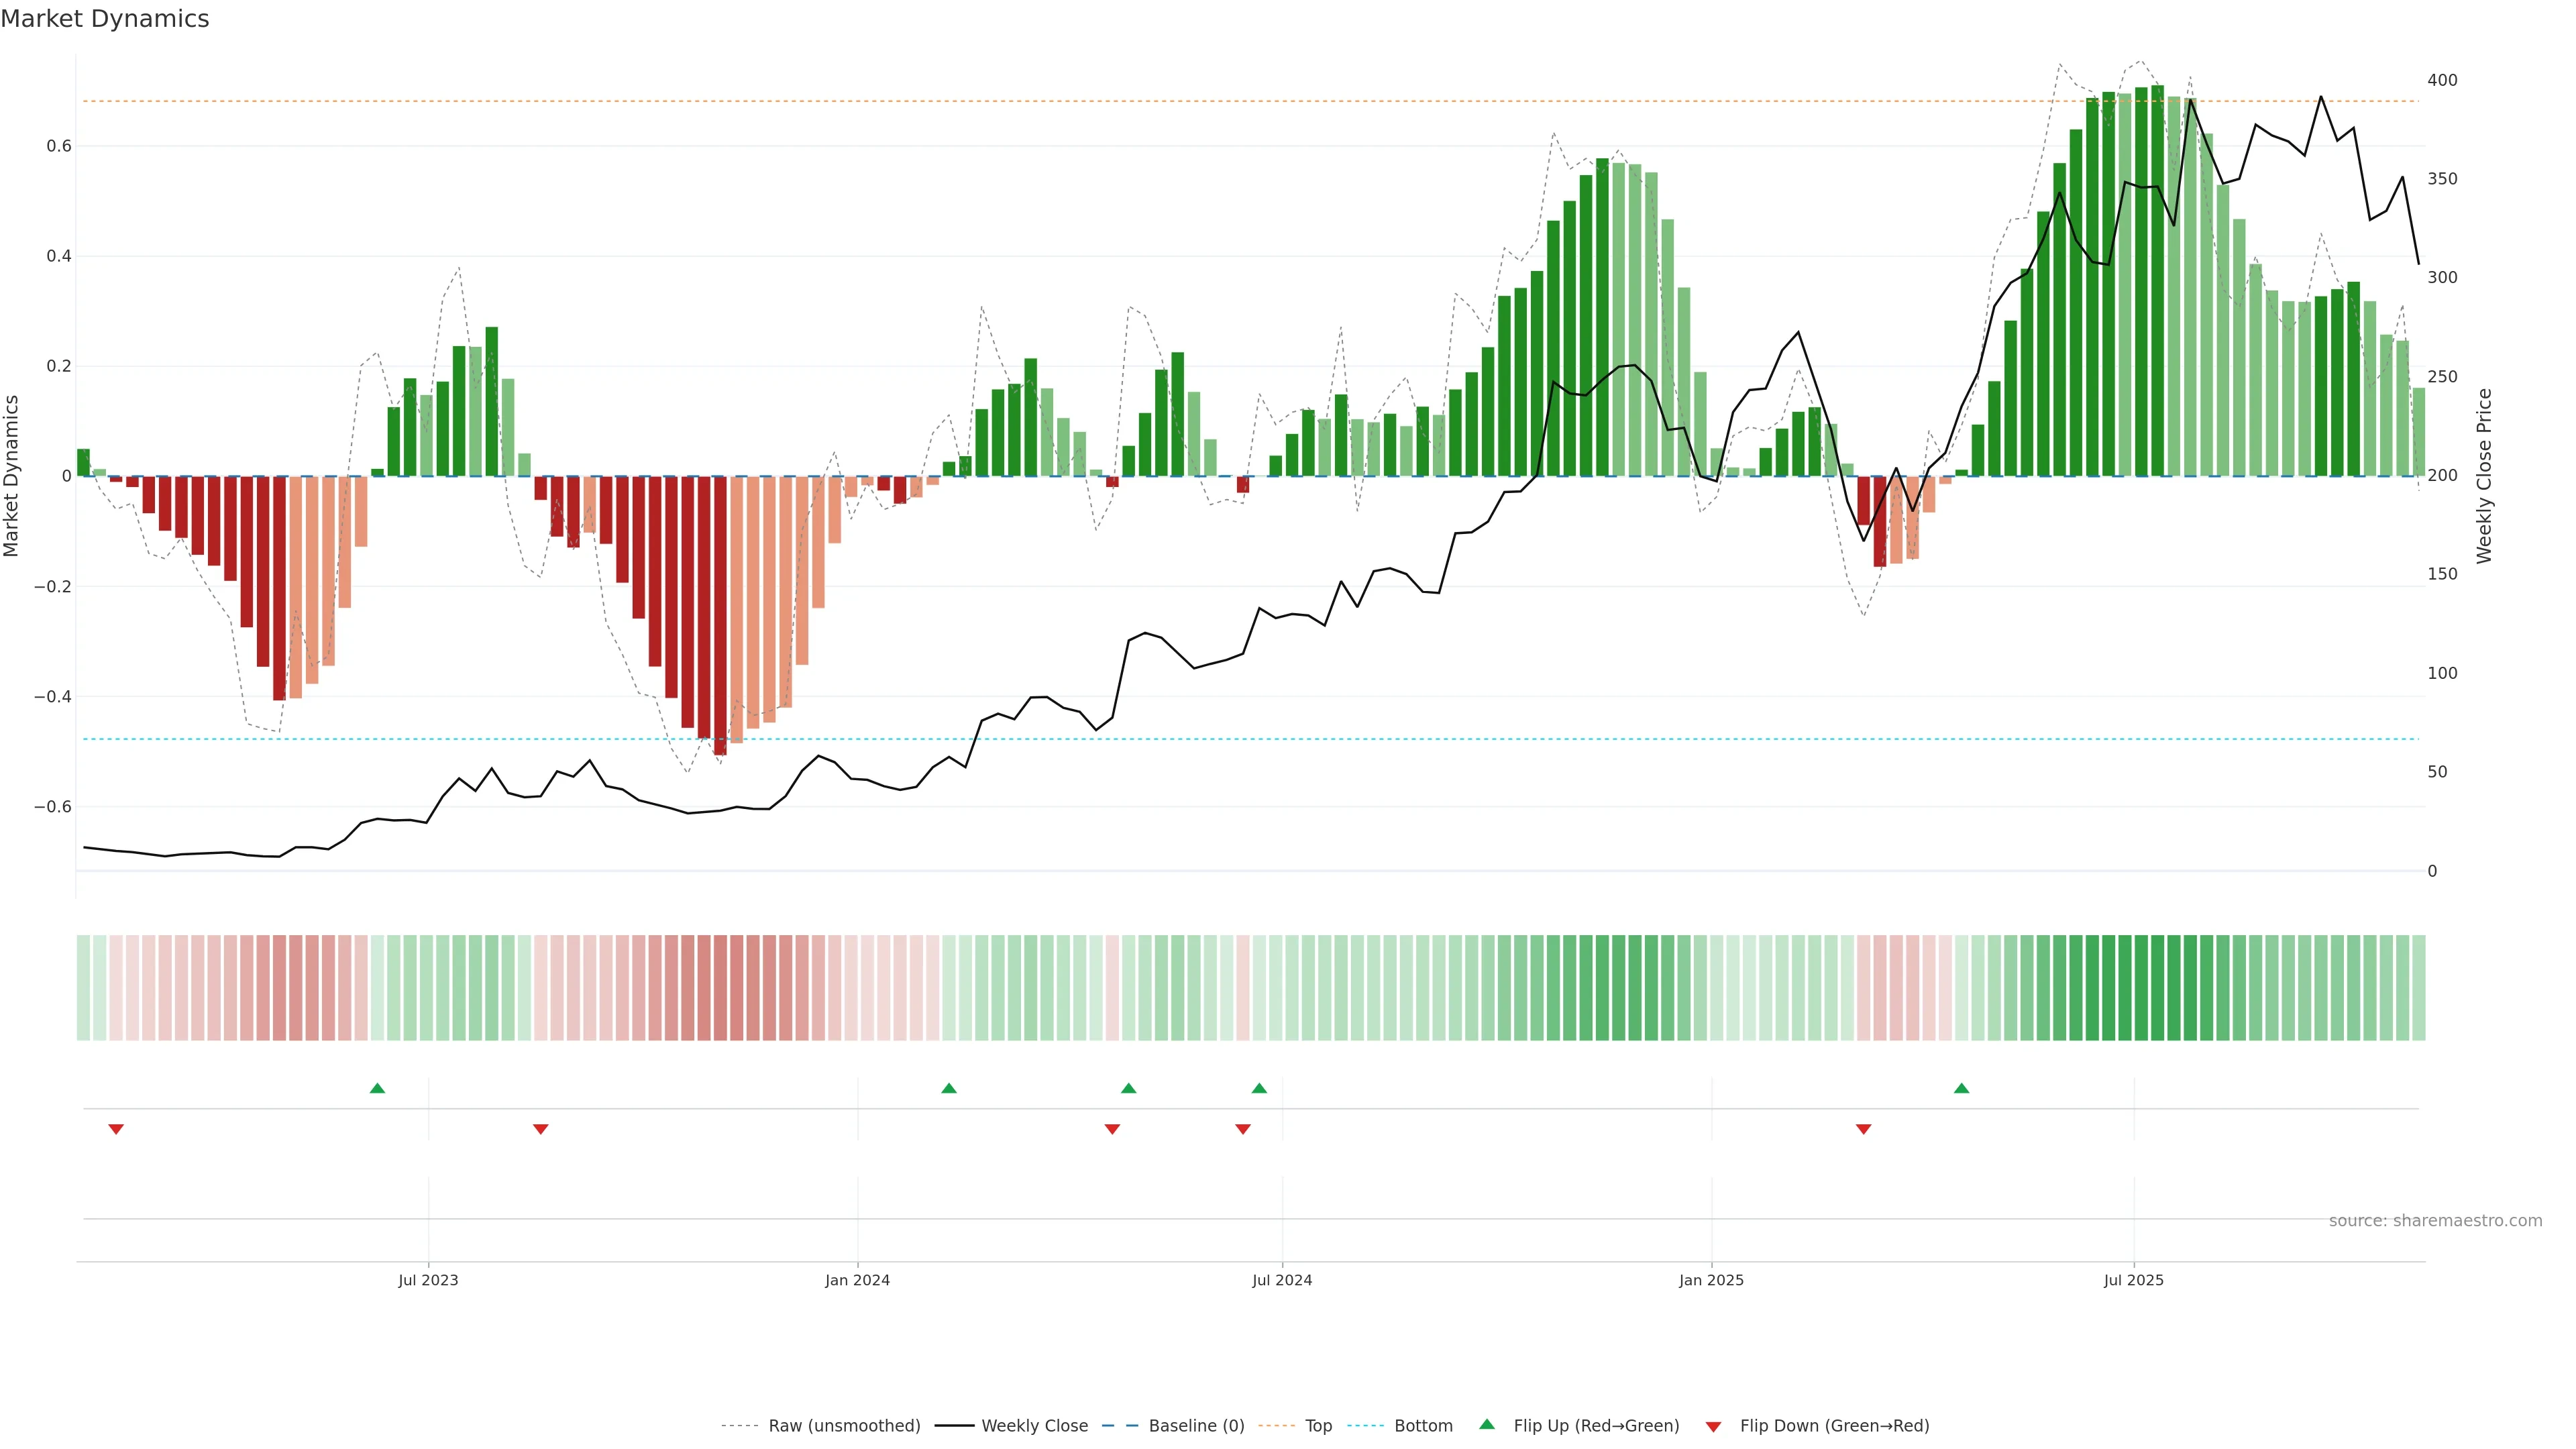The image size is (2576, 1449).
Task: Click the last green flip-up triangle marker
Action: 1961,1088
